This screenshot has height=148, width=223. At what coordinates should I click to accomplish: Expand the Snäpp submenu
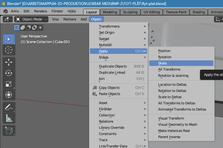[x=118, y=57]
